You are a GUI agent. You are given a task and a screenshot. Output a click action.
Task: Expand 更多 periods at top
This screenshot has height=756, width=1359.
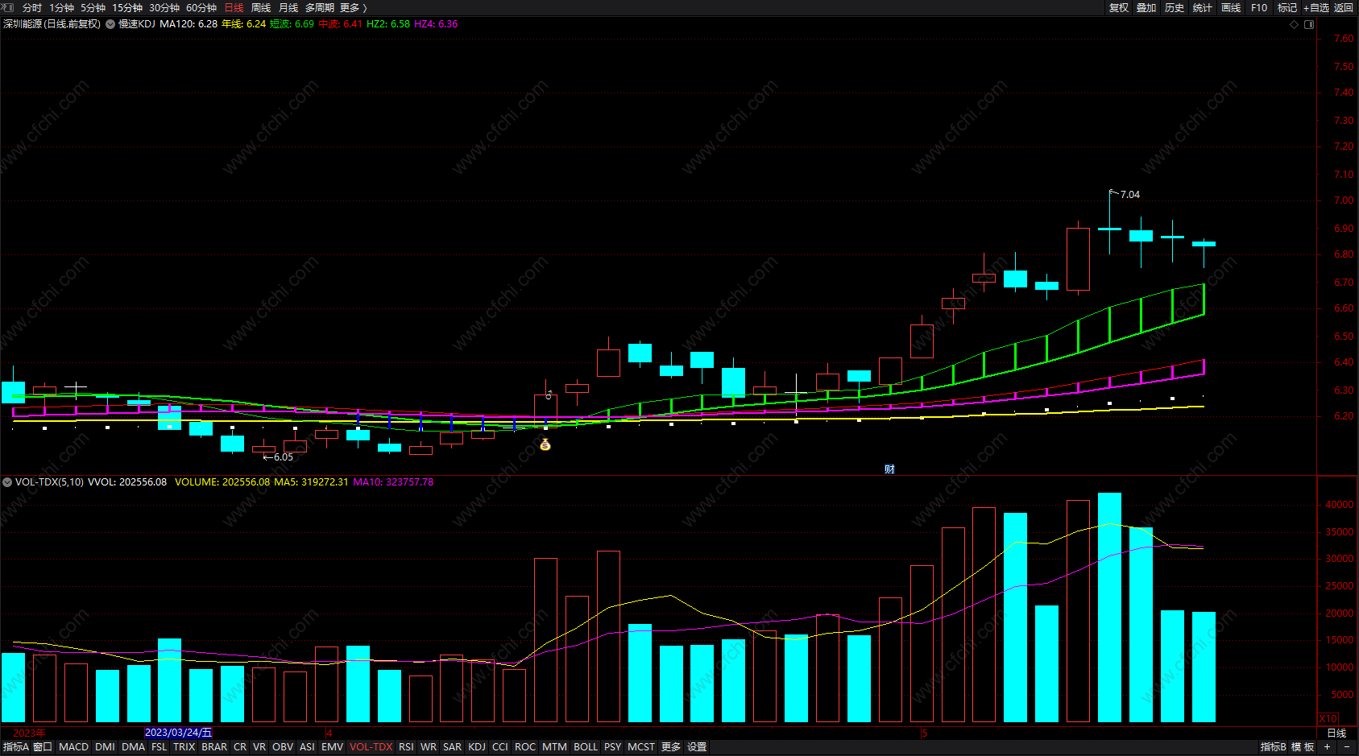353,7
